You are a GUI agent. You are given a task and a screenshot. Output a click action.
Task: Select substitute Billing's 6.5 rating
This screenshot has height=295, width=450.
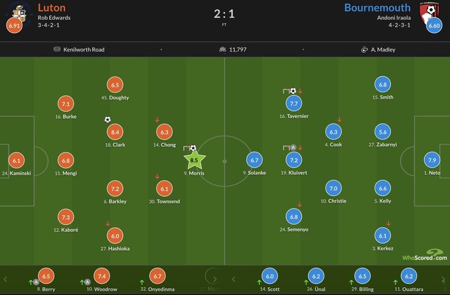tap(362, 277)
